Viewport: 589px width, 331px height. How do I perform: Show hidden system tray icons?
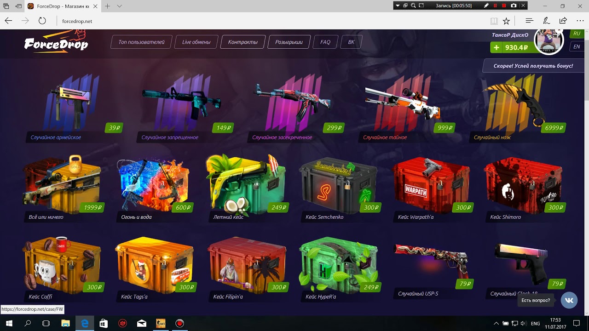click(496, 324)
